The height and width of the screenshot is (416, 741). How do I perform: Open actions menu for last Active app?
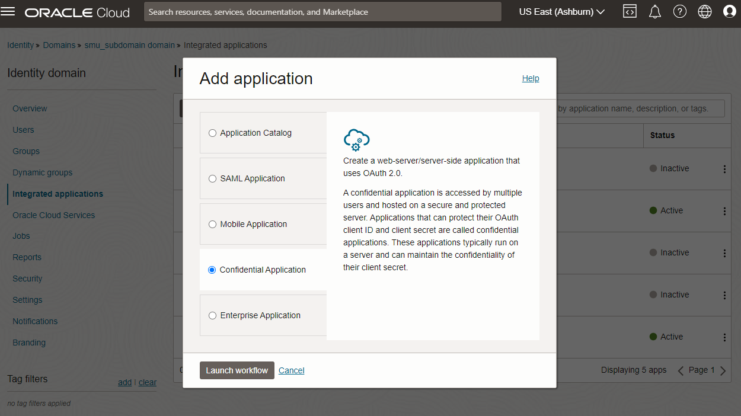(724, 337)
